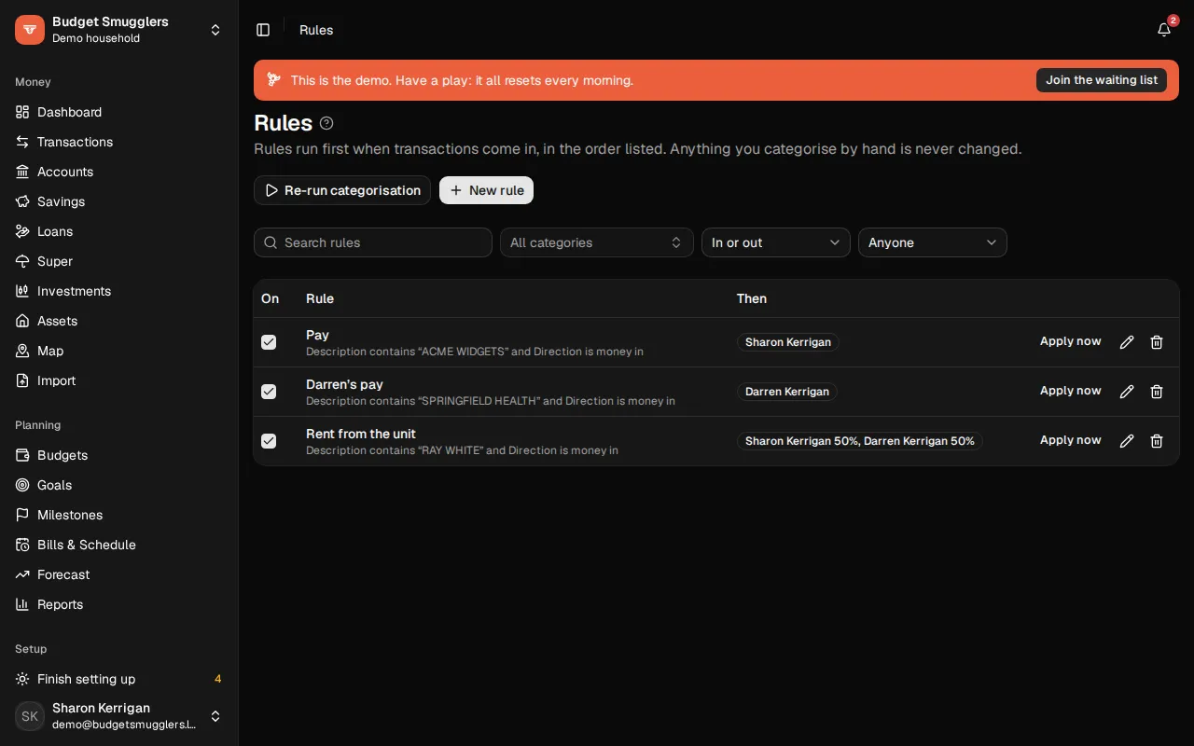Click Re-run categorisation button
Screen dimensions: 1194x746
pyautogui.click(x=342, y=190)
